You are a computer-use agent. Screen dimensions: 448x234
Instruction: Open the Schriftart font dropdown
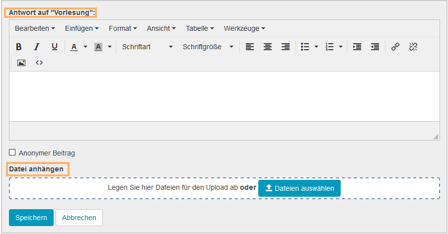(147, 47)
